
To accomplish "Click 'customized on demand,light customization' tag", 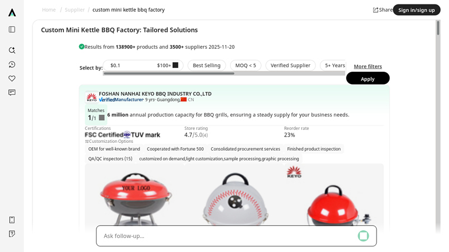I will [x=219, y=158].
